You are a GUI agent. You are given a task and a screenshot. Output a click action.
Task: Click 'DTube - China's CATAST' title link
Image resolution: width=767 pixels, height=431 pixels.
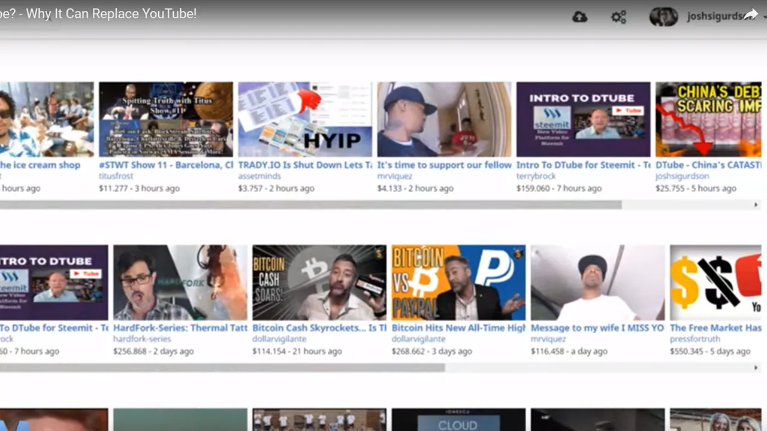(708, 165)
